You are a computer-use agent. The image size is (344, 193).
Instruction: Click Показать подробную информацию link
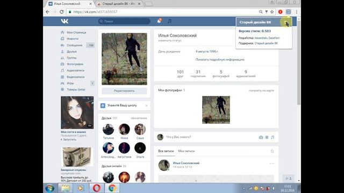(220, 60)
